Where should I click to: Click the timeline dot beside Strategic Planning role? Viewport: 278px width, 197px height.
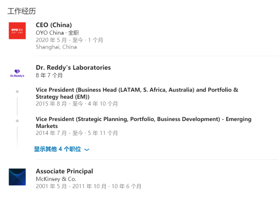17,121
